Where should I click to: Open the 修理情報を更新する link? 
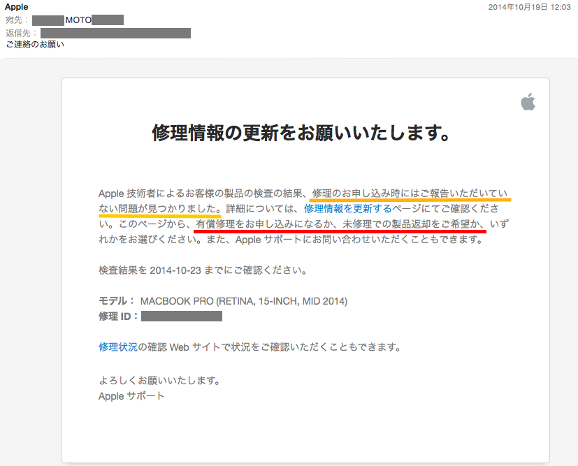coord(347,209)
